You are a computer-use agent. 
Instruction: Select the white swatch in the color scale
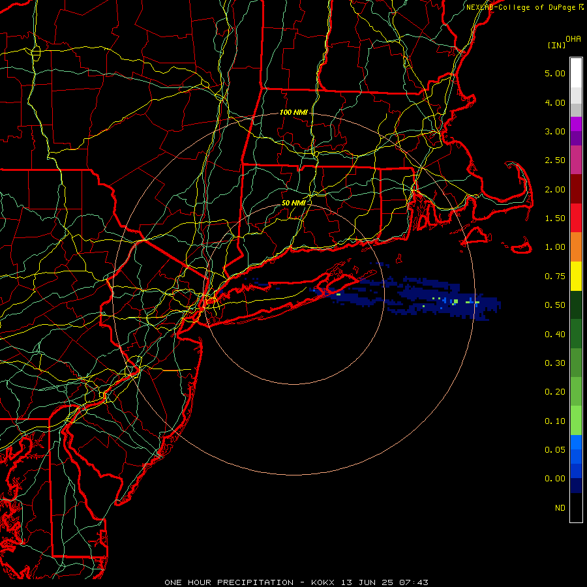point(576,73)
